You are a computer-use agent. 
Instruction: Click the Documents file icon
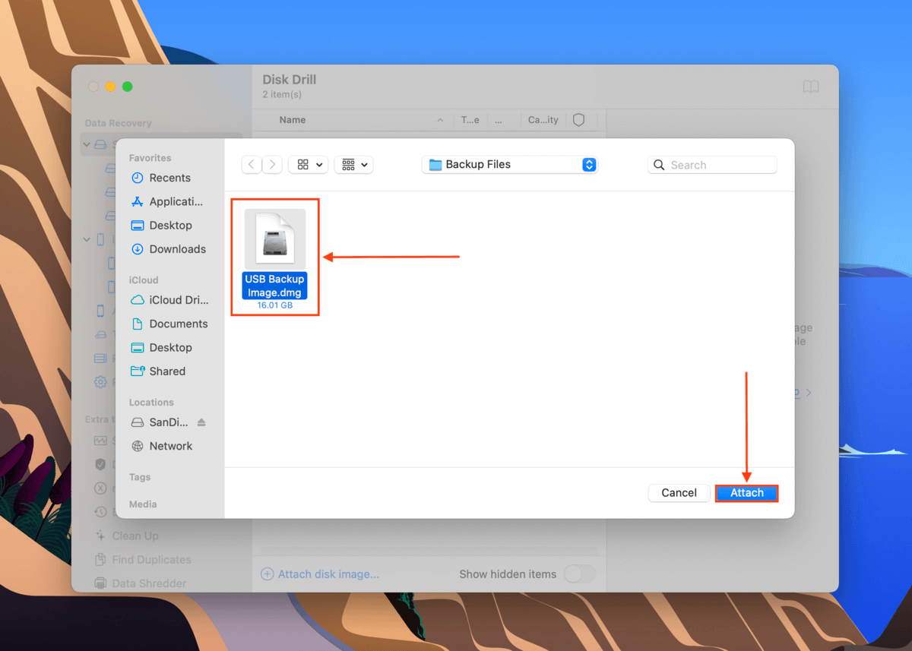[138, 324]
